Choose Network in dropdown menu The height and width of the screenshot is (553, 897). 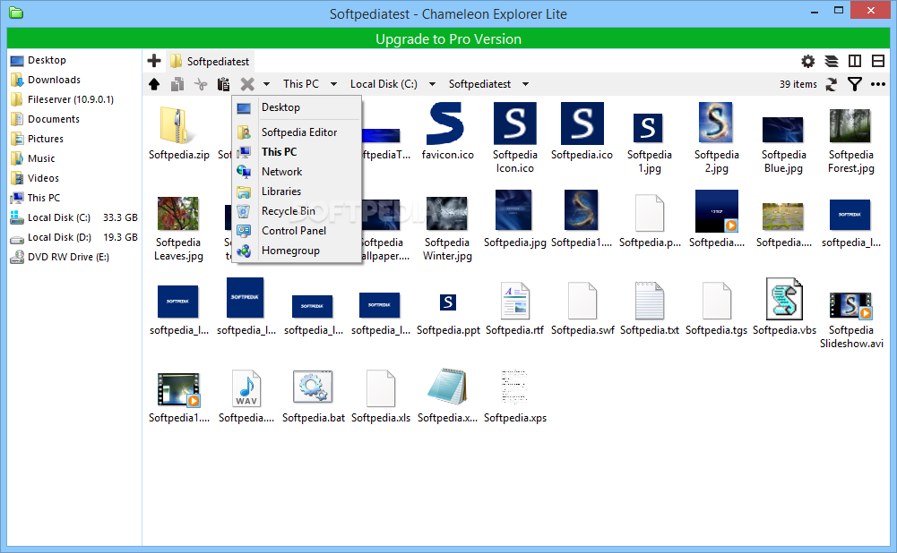(x=297, y=172)
